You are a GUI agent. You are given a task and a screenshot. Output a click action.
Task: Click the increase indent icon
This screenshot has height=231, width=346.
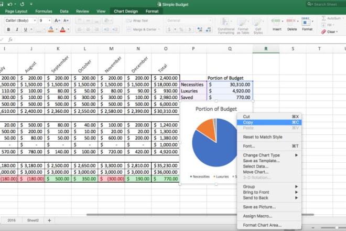(115, 29)
